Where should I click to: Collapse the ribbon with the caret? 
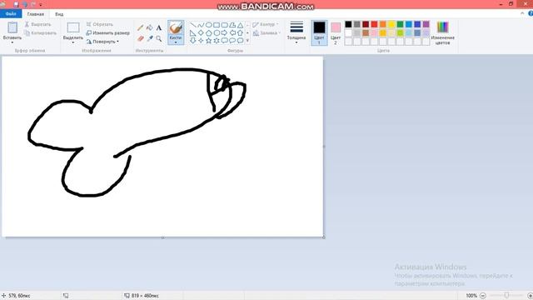522,13
